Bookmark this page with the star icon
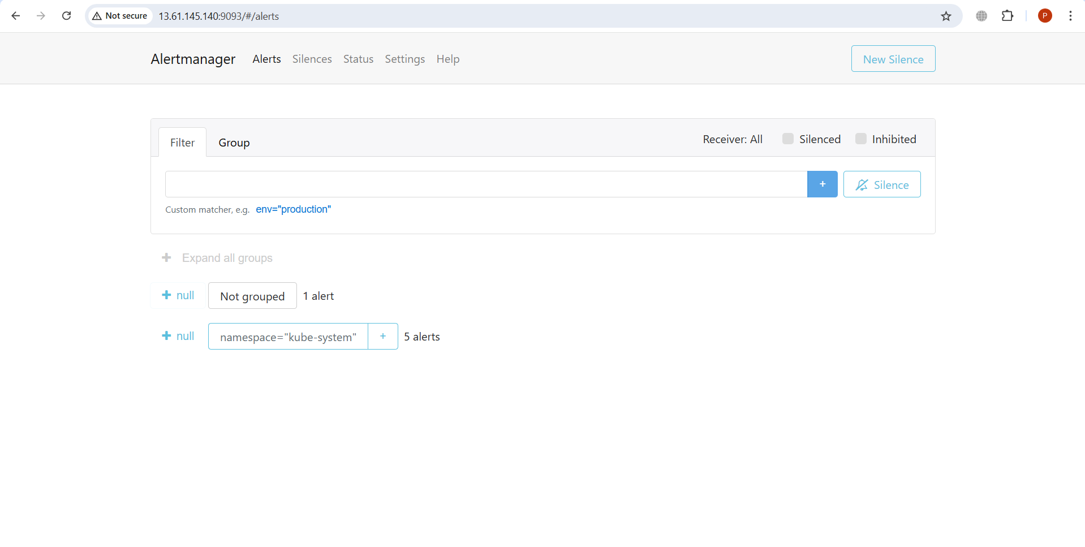 [x=946, y=16]
